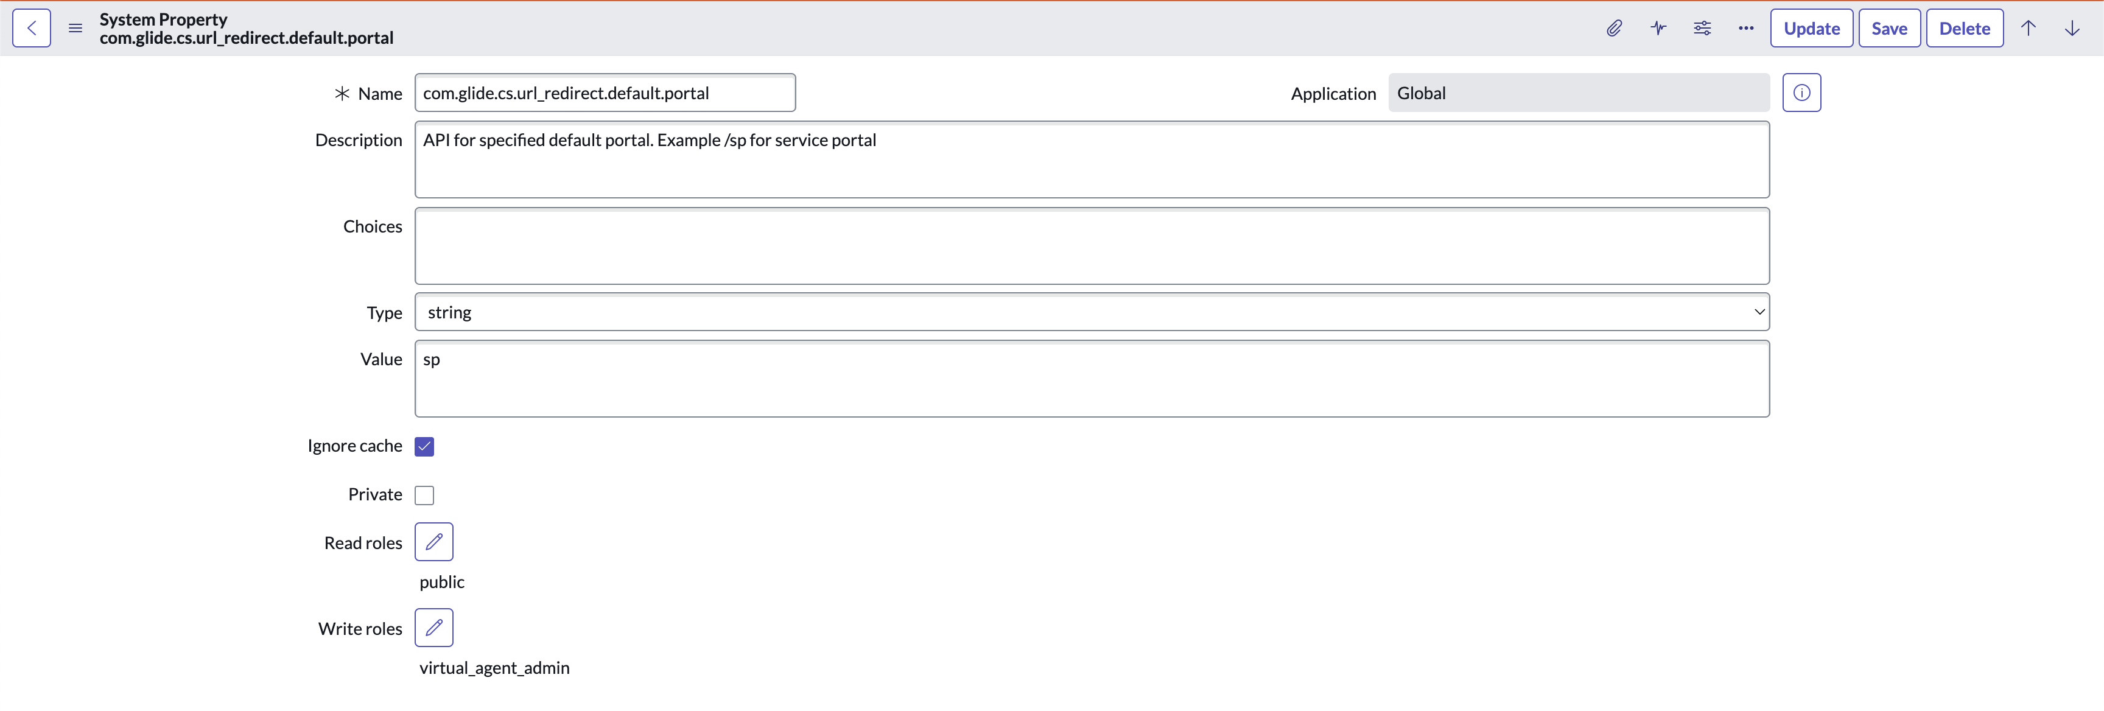Image resolution: width=2104 pixels, height=711 pixels.
Task: Uncheck the Ignore cache checkbox
Action: click(x=425, y=447)
